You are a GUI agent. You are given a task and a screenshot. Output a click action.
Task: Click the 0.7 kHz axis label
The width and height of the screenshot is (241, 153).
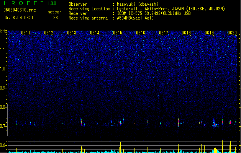click(3, 126)
